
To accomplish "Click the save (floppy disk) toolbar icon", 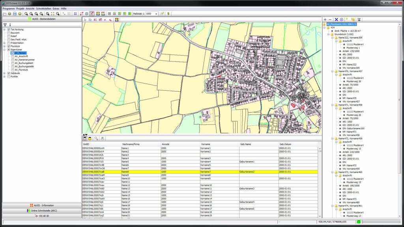I will coord(15,14).
